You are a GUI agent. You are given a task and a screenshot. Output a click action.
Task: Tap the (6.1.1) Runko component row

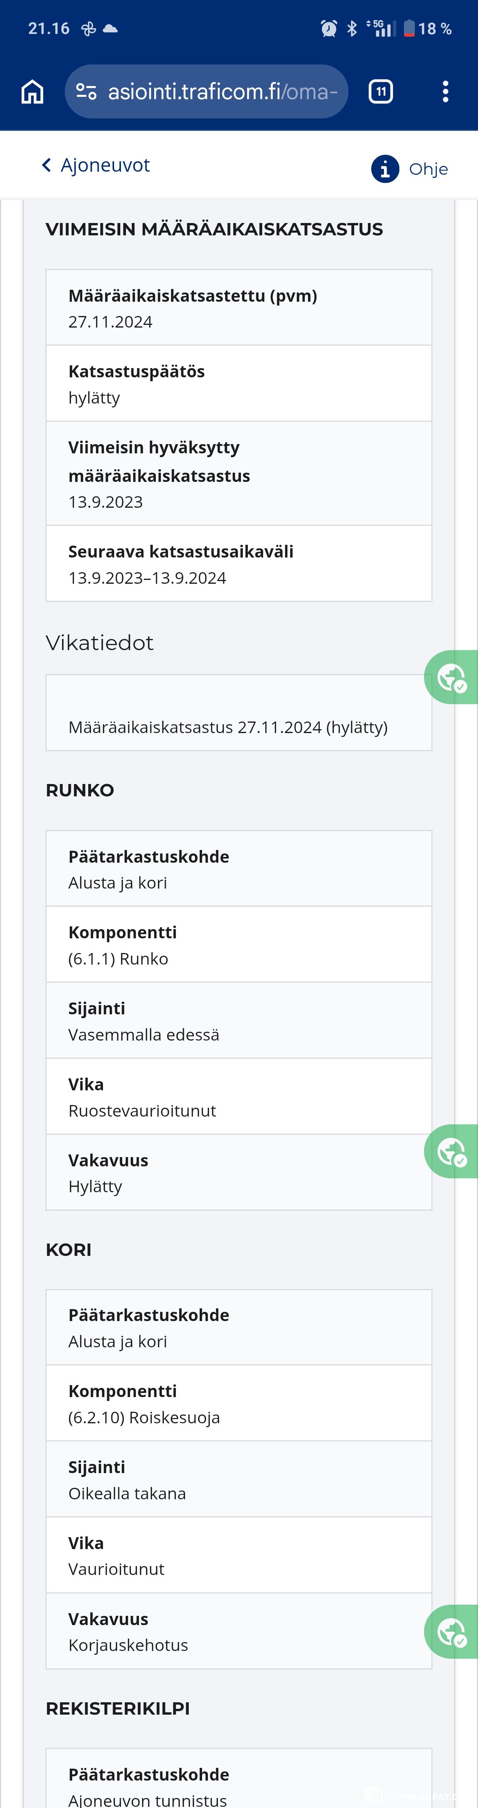238,945
